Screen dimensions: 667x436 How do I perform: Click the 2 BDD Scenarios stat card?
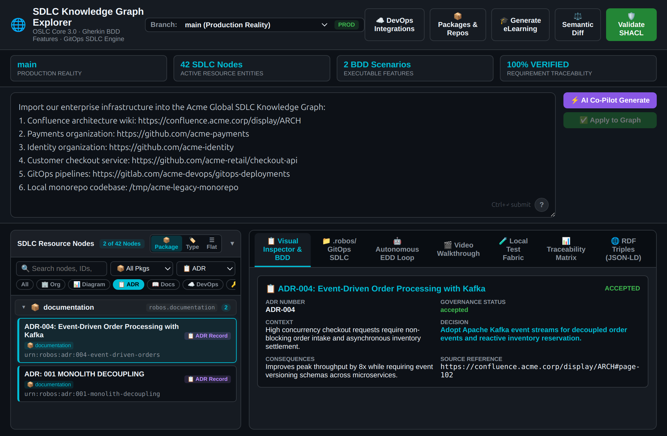tap(415, 68)
